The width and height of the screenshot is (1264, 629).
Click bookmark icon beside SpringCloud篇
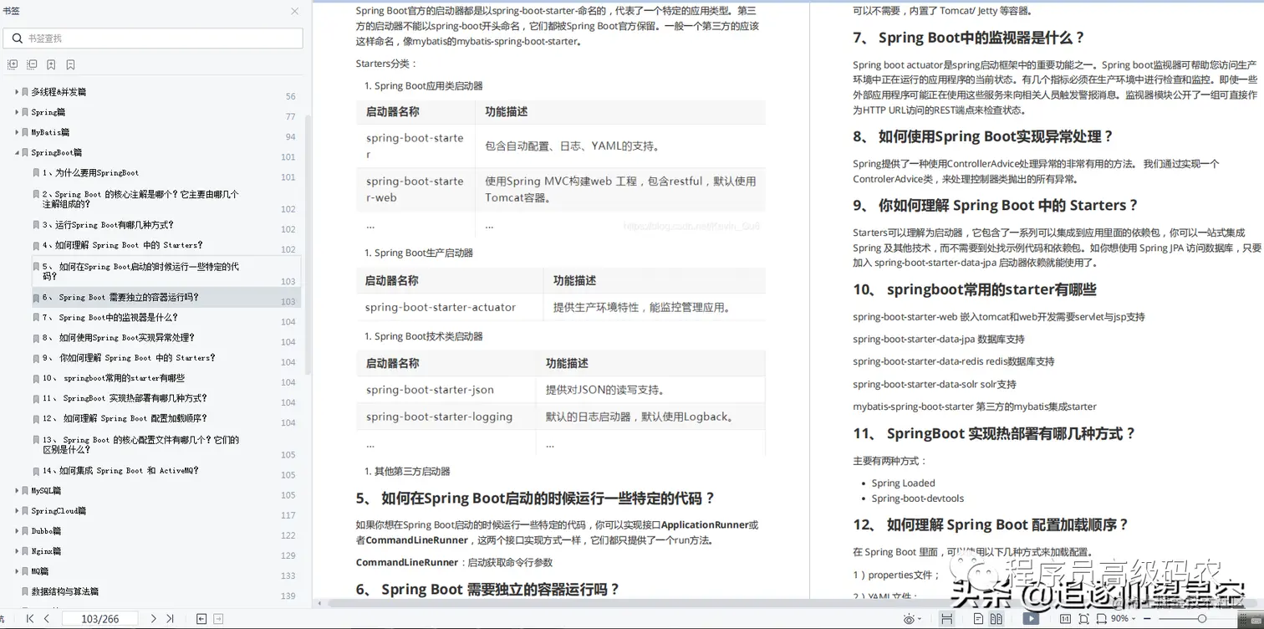pos(25,510)
